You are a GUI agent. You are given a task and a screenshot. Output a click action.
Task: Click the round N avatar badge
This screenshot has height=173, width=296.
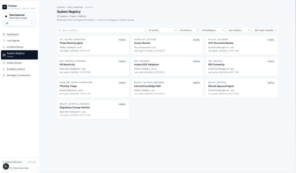tap(6, 166)
